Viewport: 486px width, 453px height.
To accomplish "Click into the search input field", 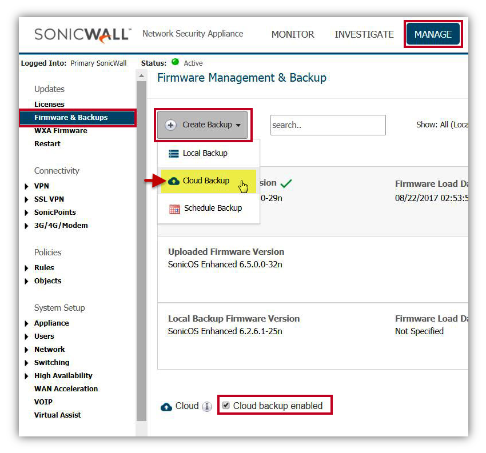I will [328, 125].
